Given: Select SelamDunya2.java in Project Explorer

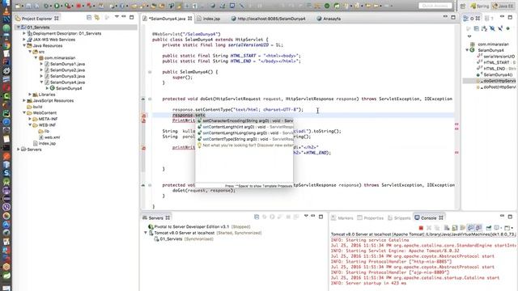Looking at the screenshot, I should 67,70.
